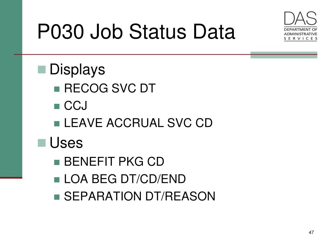The height and width of the screenshot is (250, 334).
Task: Select the CCJ text line
Action: pyautogui.click(x=76, y=106)
